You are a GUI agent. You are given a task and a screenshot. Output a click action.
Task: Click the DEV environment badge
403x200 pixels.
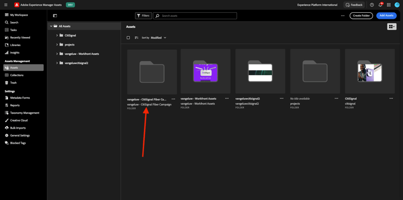click(70, 5)
